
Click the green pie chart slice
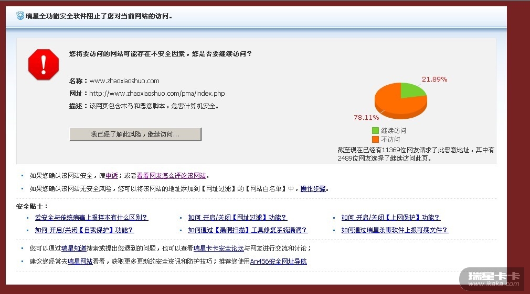(x=410, y=90)
